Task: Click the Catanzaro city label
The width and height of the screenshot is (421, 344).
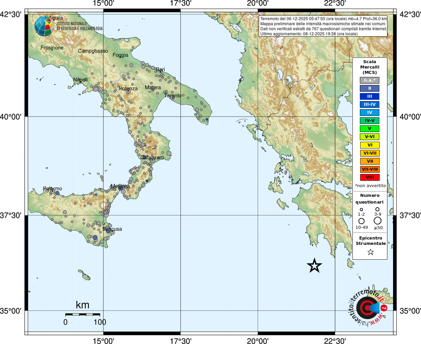Action: pyautogui.click(x=153, y=158)
